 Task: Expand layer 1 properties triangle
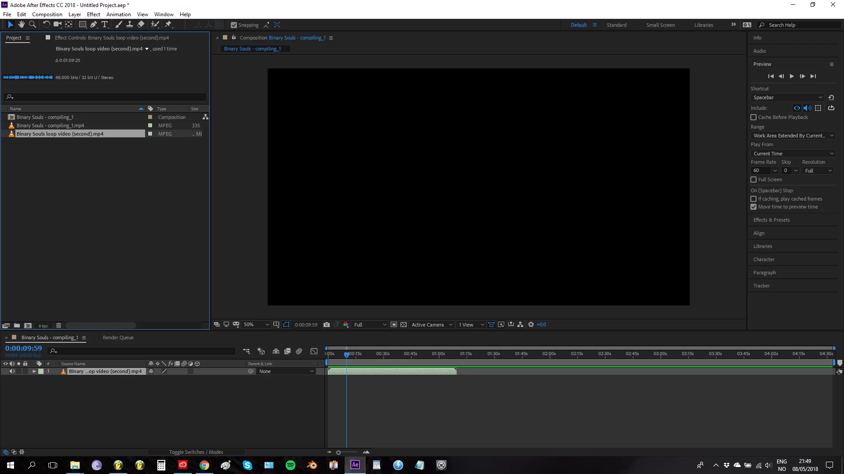click(34, 371)
